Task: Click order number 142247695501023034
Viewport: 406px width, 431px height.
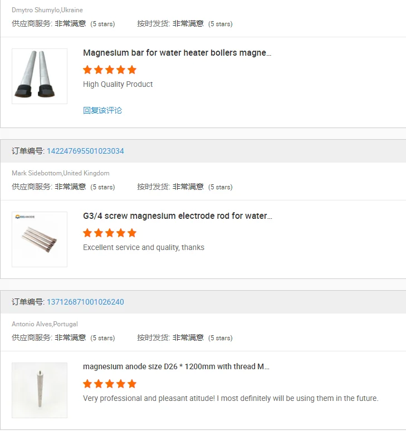Action: pyautogui.click(x=85, y=151)
